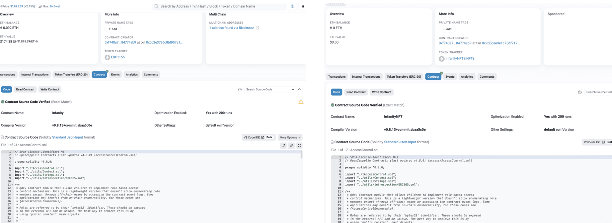Image resolution: width=612 pixels, height=223 pixels.
Task: Open the ERC1155 token tracker link
Action: [118, 57]
